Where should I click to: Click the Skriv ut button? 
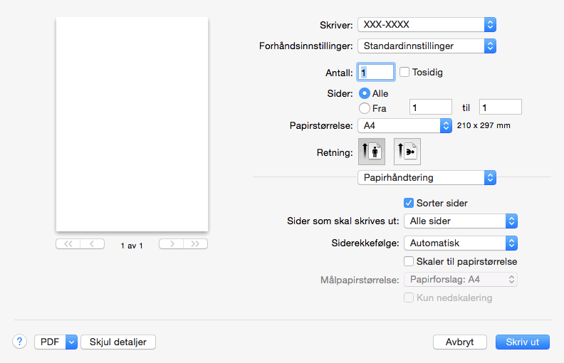pos(522,342)
